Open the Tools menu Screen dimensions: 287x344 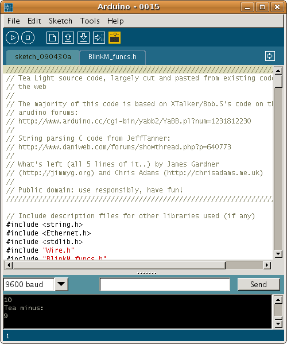click(x=90, y=21)
